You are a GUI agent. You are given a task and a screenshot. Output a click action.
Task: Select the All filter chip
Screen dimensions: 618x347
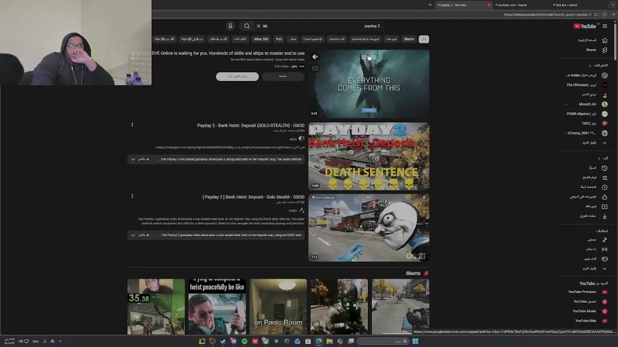[423, 39]
